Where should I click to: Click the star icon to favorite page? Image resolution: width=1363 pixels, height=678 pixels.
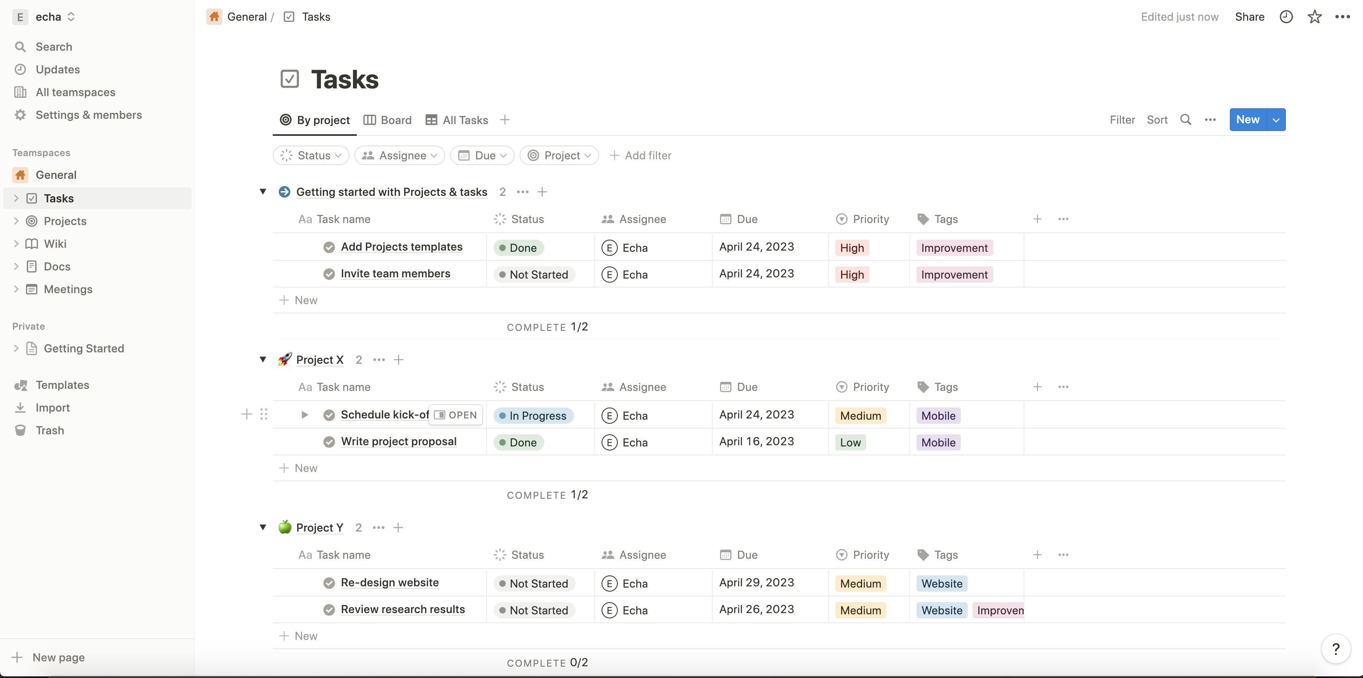coord(1314,17)
